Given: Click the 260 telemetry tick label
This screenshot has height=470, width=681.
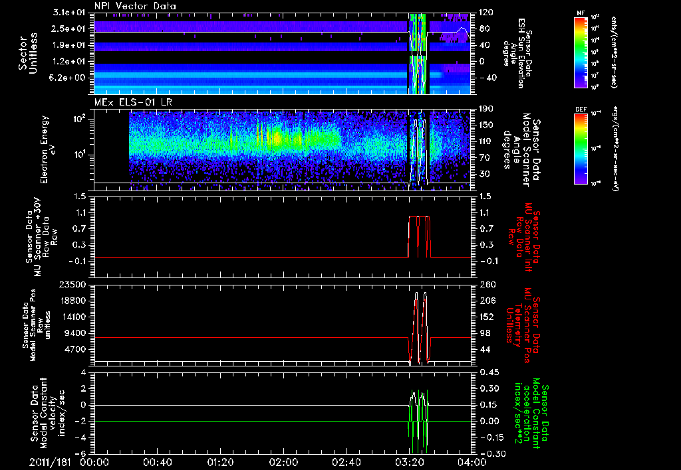Looking at the screenshot, I should 487,284.
